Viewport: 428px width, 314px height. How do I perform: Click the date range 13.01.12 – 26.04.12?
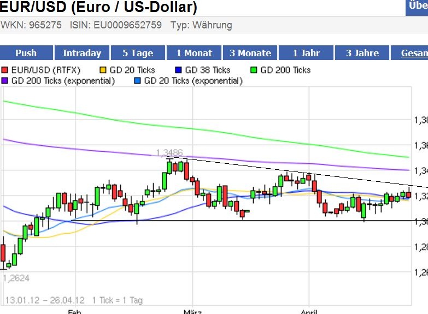pyautogui.click(x=45, y=300)
